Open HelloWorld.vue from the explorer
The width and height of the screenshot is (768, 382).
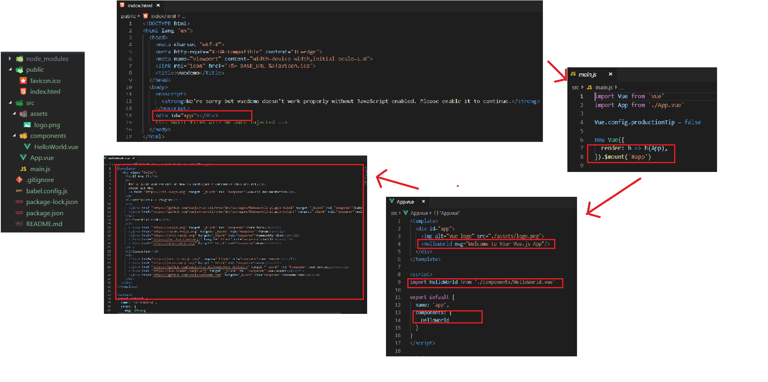click(x=56, y=147)
